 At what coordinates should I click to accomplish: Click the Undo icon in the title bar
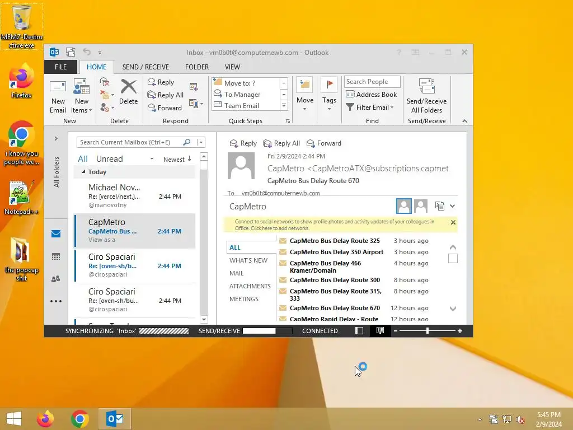tap(87, 52)
